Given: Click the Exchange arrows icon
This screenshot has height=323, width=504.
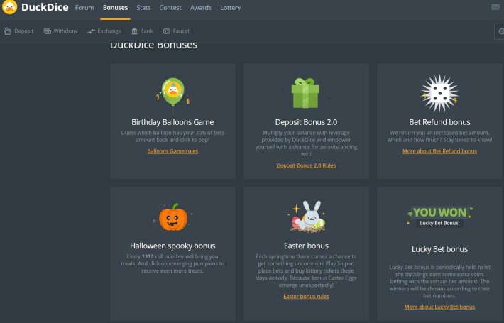Looking at the screenshot, I should click(x=91, y=31).
